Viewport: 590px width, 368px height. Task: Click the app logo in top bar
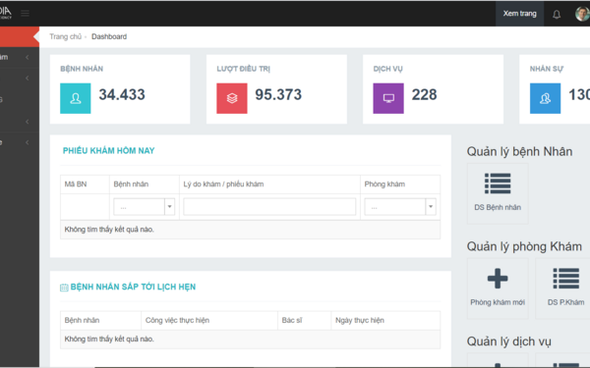click(6, 13)
